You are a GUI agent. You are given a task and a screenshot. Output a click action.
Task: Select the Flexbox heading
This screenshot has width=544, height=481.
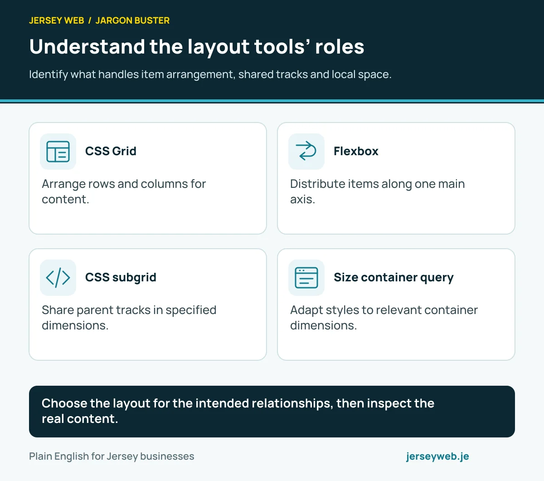356,151
